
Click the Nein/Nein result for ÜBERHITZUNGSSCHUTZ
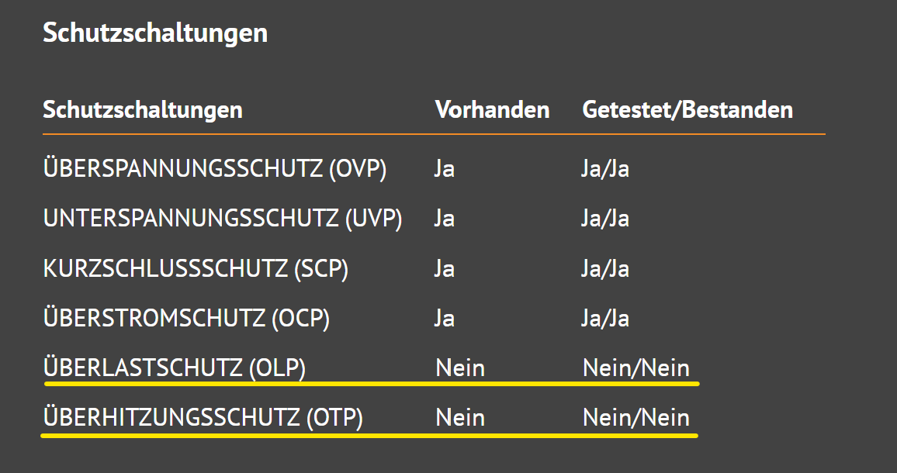pos(636,418)
